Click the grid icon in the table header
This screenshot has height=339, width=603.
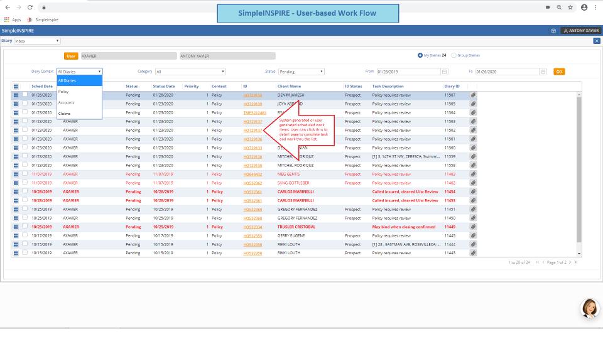16,86
